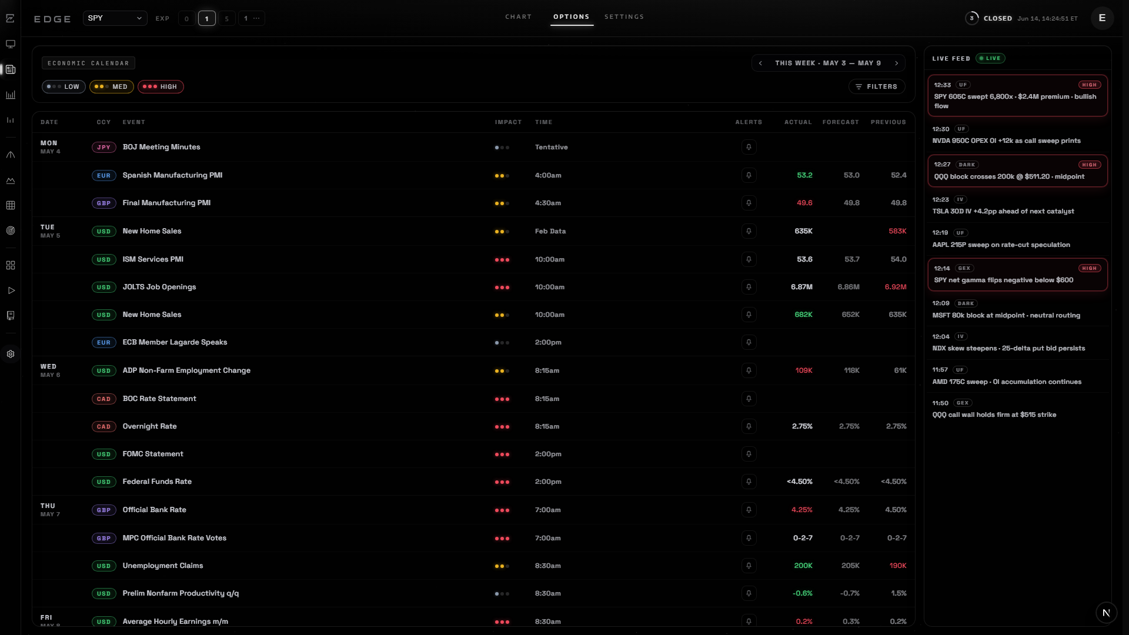Viewport: 1129px width, 635px height.
Task: Toggle the HIGH impact filter
Action: pos(161,86)
